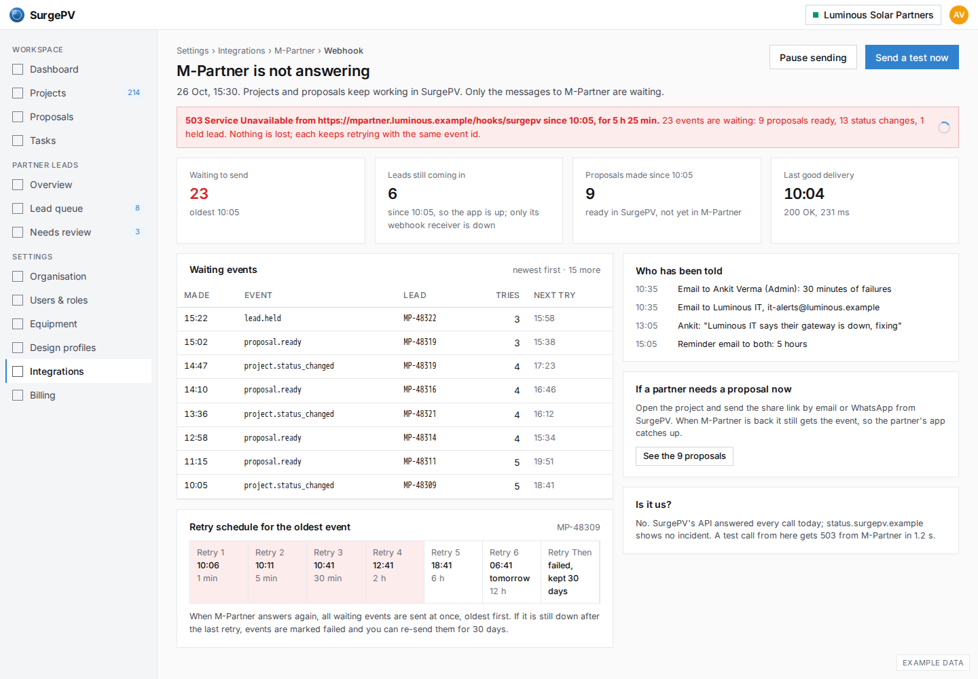Viewport: 978px width, 679px height.
Task: Click the Pause sending button
Action: tap(813, 57)
